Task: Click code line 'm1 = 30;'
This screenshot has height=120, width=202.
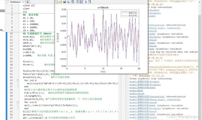Action: (28, 18)
